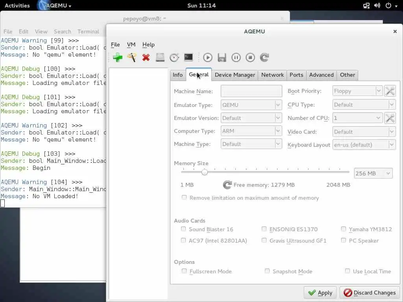Open the Computer Type ARM dropdown

point(251,131)
